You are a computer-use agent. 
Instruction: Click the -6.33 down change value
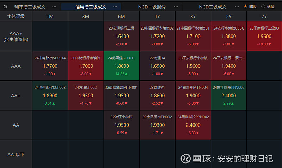coord(193,133)
